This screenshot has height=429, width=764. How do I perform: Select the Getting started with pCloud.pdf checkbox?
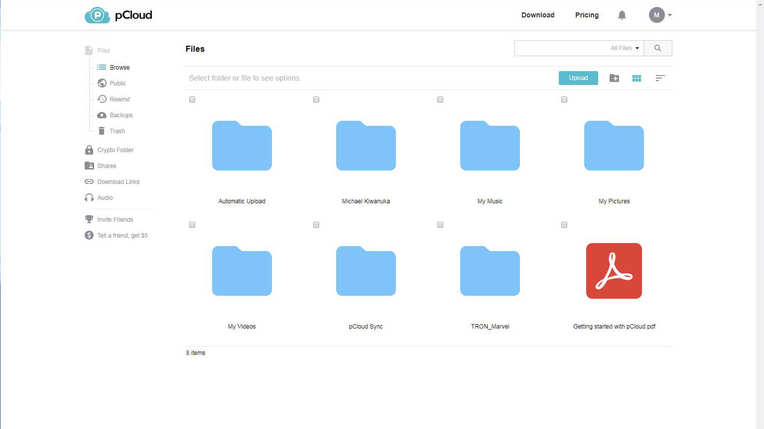point(564,225)
